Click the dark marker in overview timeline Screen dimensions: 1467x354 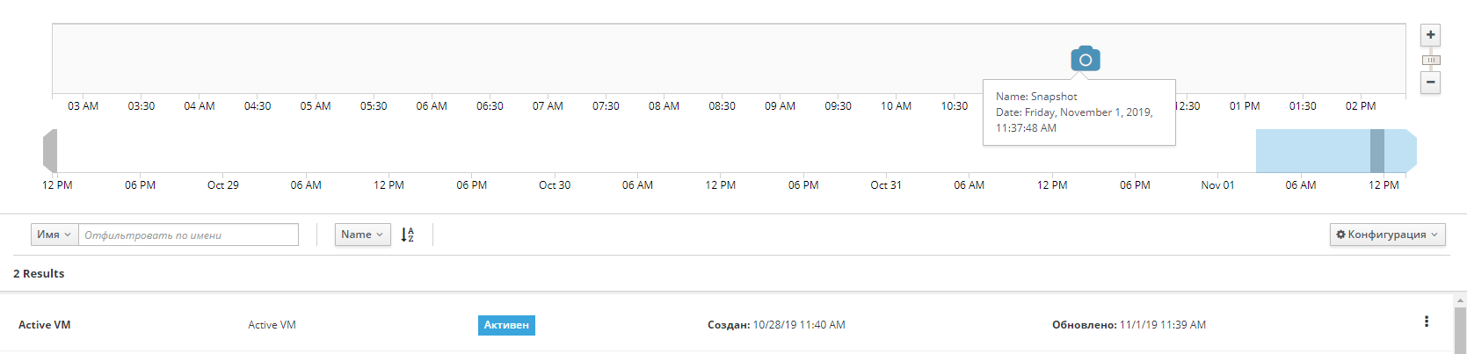[1376, 150]
